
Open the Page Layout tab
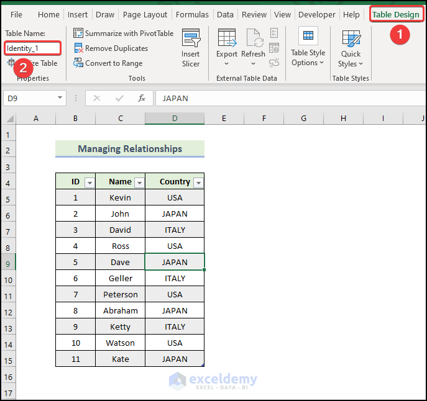pyautogui.click(x=145, y=15)
